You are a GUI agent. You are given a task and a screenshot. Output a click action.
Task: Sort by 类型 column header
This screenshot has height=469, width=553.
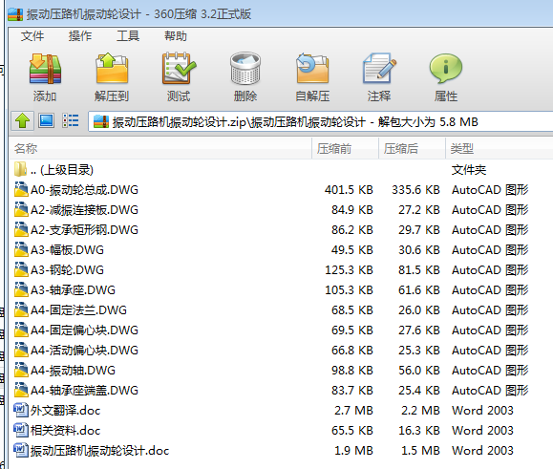pos(500,148)
